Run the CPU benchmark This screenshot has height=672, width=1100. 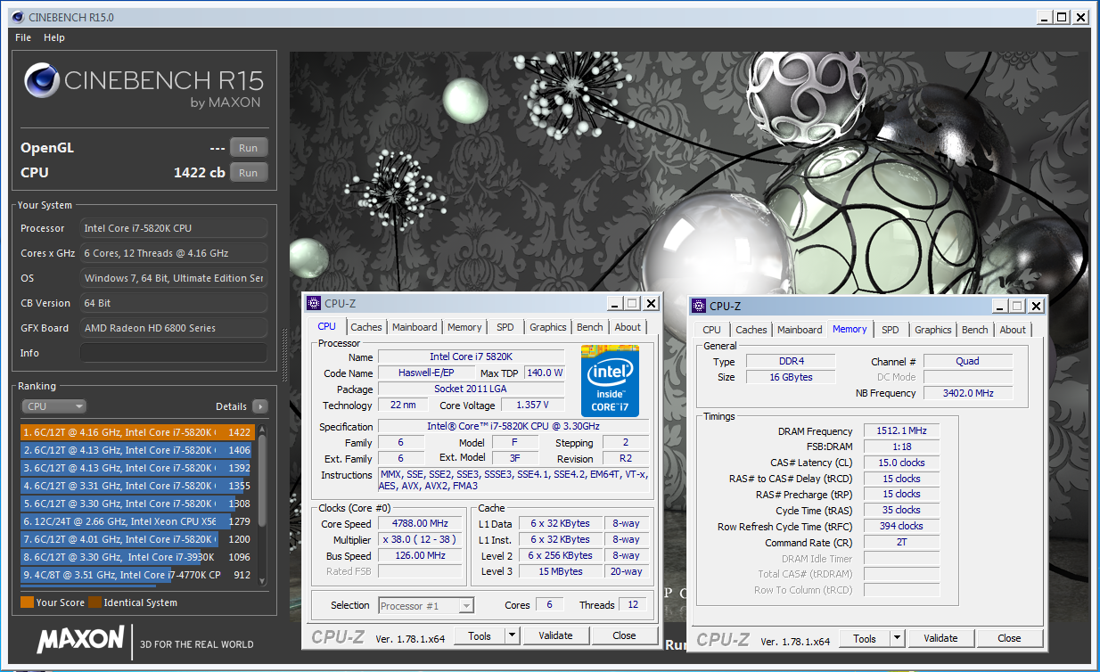(249, 173)
